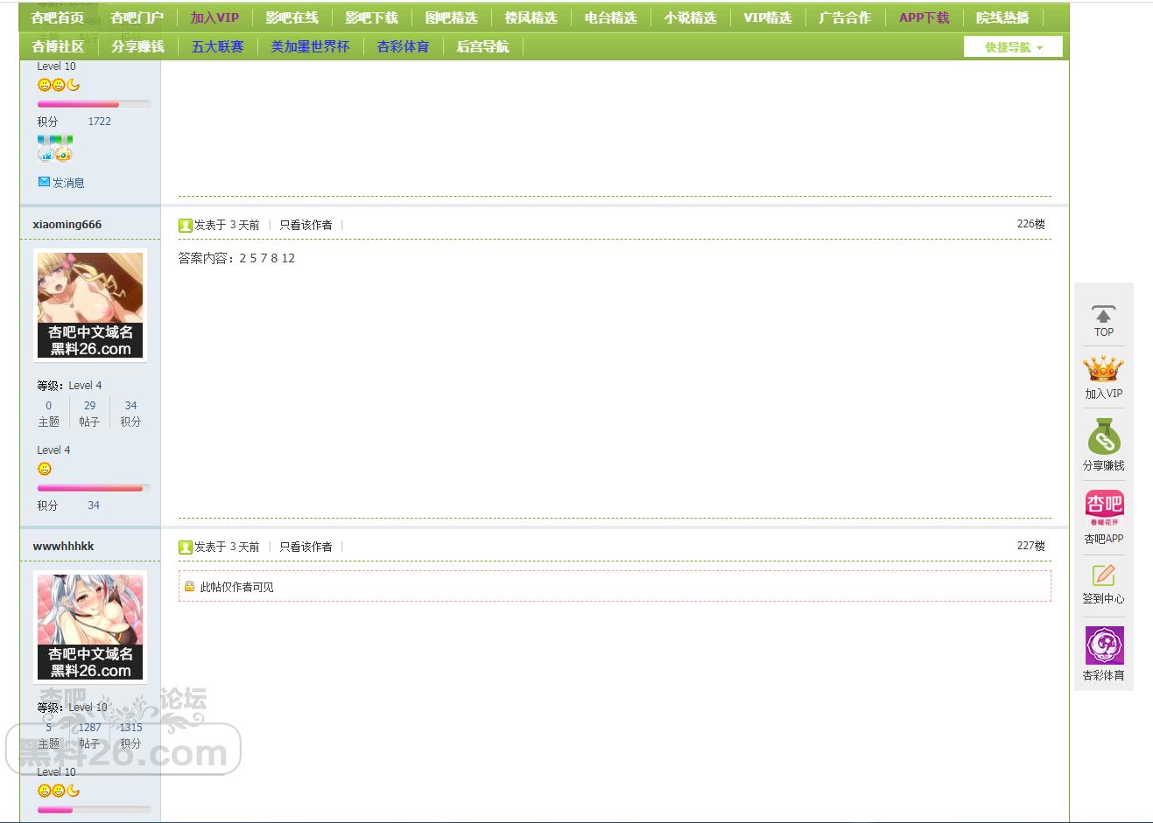Image resolution: width=1153 pixels, height=823 pixels.
Task: Click 只看该作者 on post 226楼
Action: 306,225
